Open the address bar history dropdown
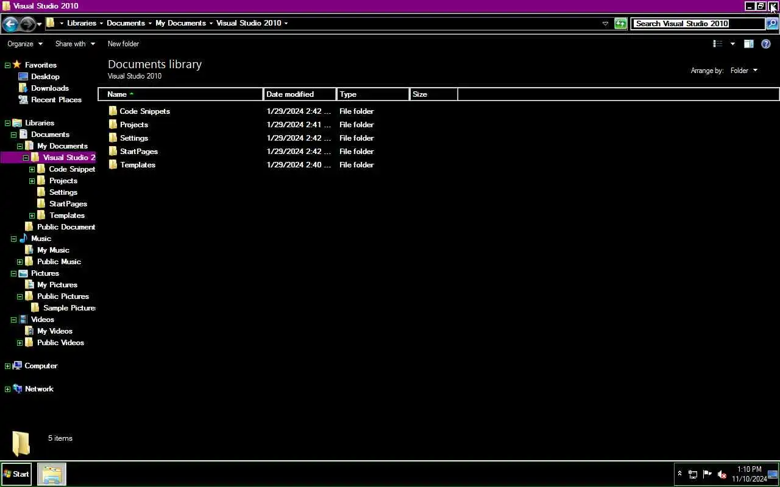This screenshot has height=487, width=780. pyautogui.click(x=605, y=24)
